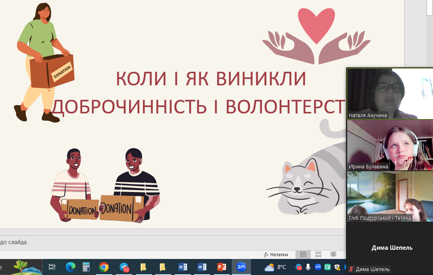Click the red tray icon with 10 badge
433x275 pixels.
299,267
